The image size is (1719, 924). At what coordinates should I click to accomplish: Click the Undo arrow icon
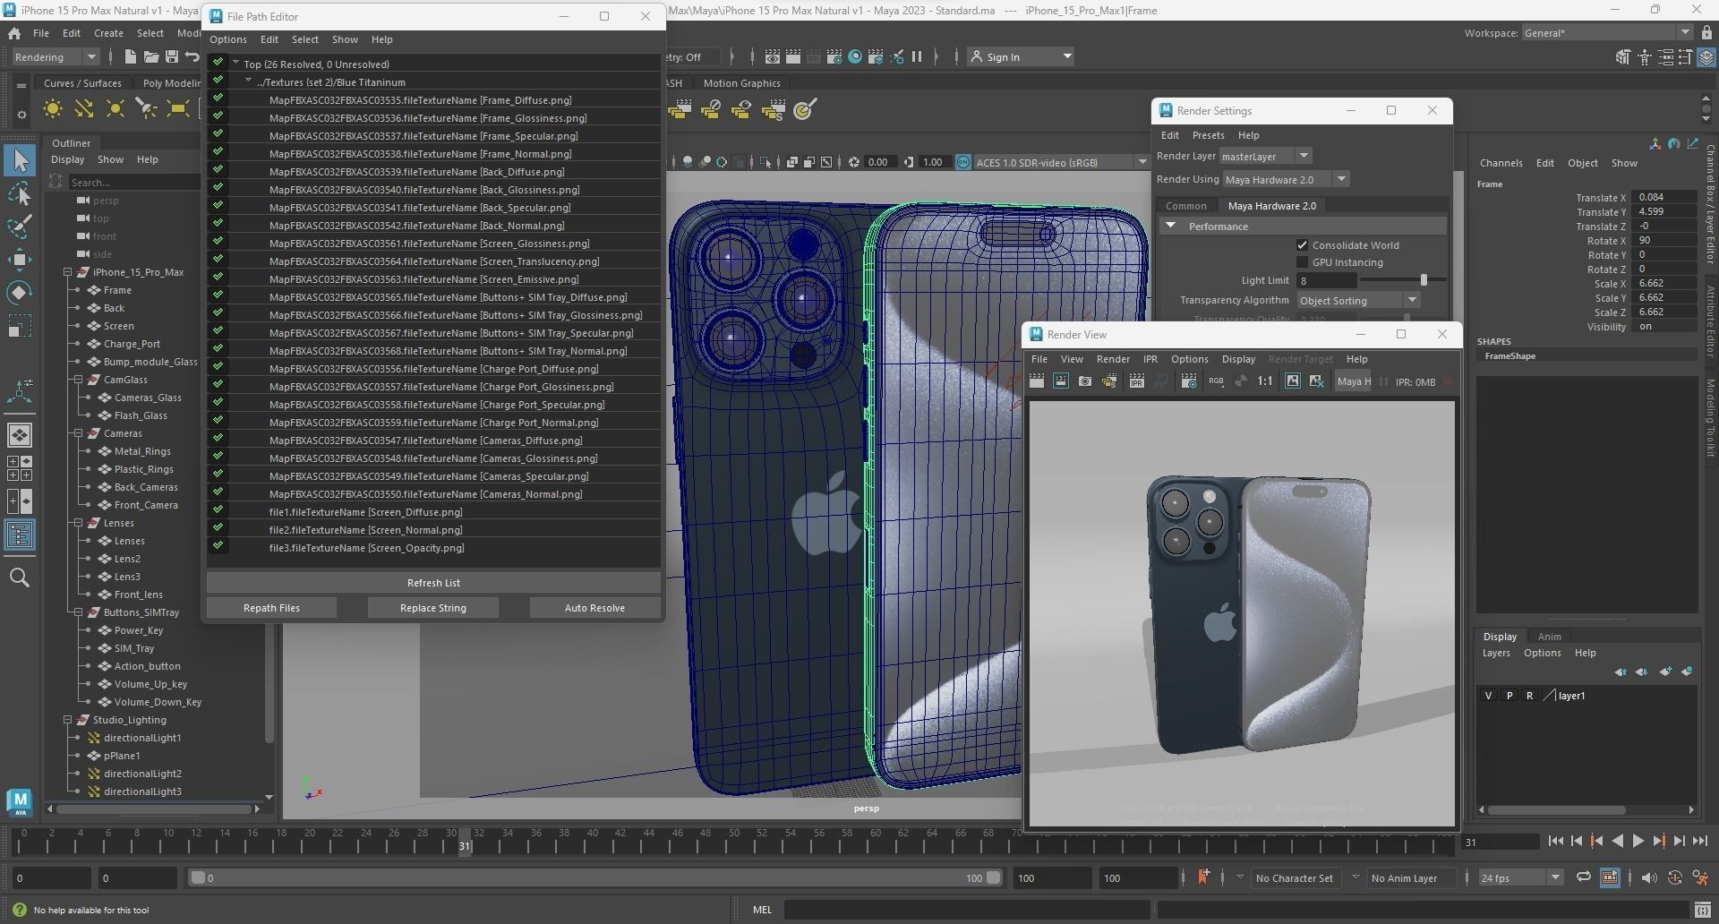[192, 56]
